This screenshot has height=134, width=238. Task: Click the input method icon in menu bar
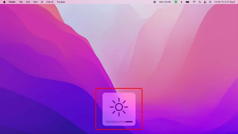[155, 2]
